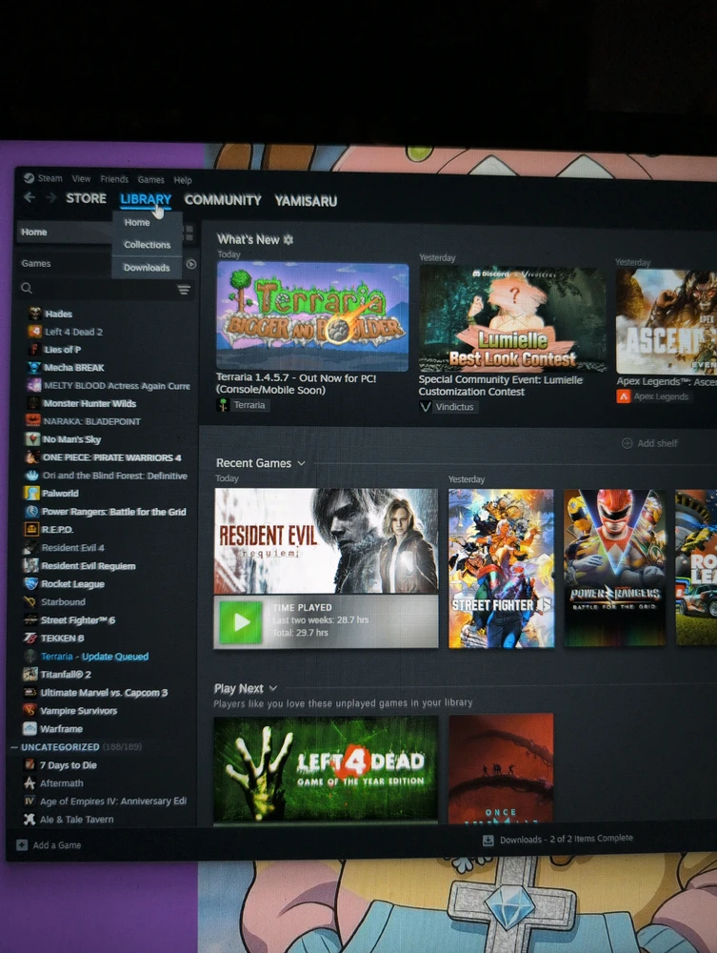Open the Power Rangers Battle for the Grid cover
The image size is (717, 953).
[614, 568]
